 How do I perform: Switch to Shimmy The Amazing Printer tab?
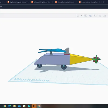click(66, 2)
